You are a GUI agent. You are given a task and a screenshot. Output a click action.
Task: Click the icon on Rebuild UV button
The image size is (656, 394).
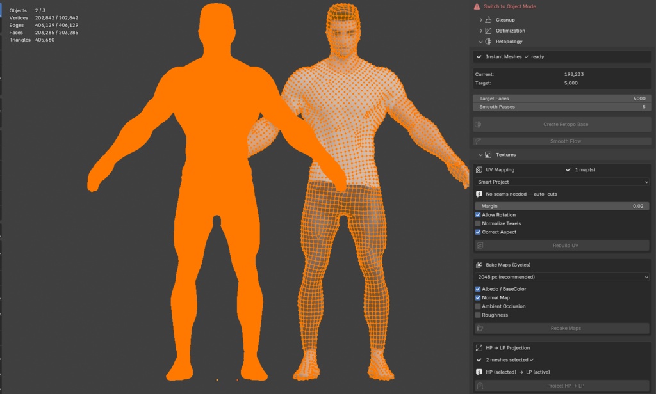click(480, 245)
